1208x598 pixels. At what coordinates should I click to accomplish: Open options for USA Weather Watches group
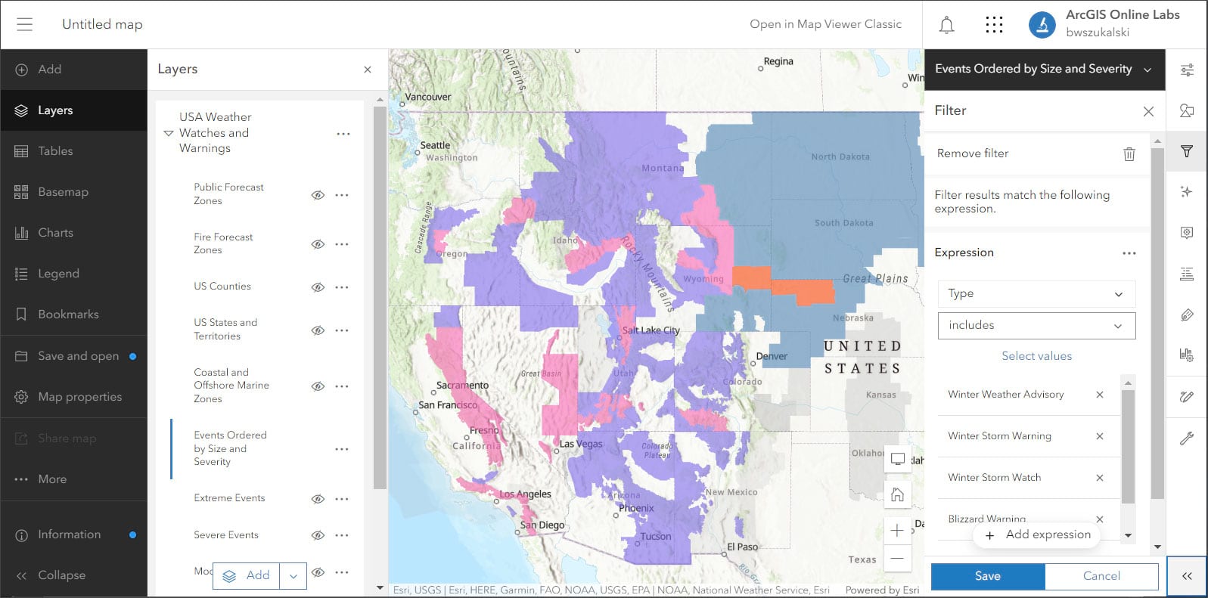coord(343,134)
